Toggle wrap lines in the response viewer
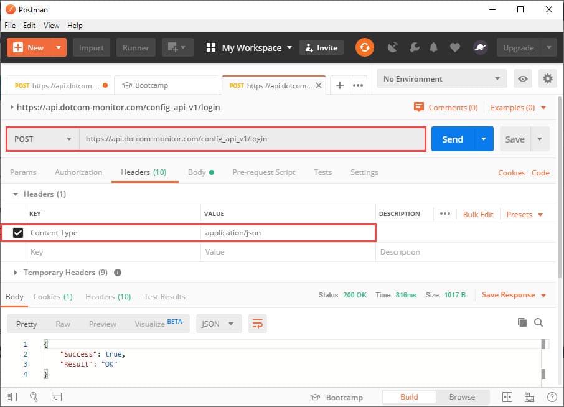Viewport: 564px width, 407px height. tap(258, 323)
